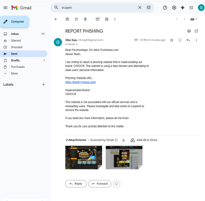Go to the newer message arrow
Image resolution: width=205 pixels, height=201 pixels.
[x=176, y=19]
